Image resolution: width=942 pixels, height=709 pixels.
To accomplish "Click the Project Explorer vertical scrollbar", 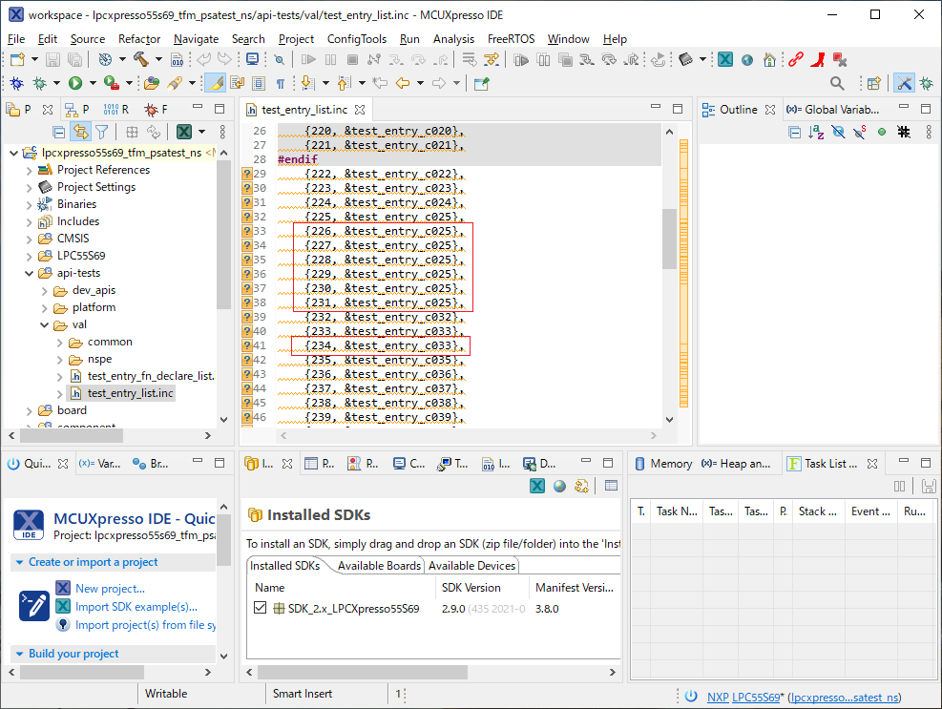I will point(223,235).
